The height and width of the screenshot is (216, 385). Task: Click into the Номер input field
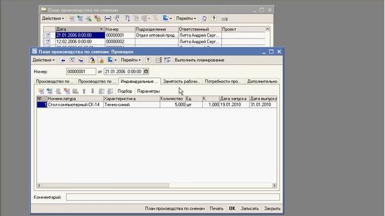81,71
